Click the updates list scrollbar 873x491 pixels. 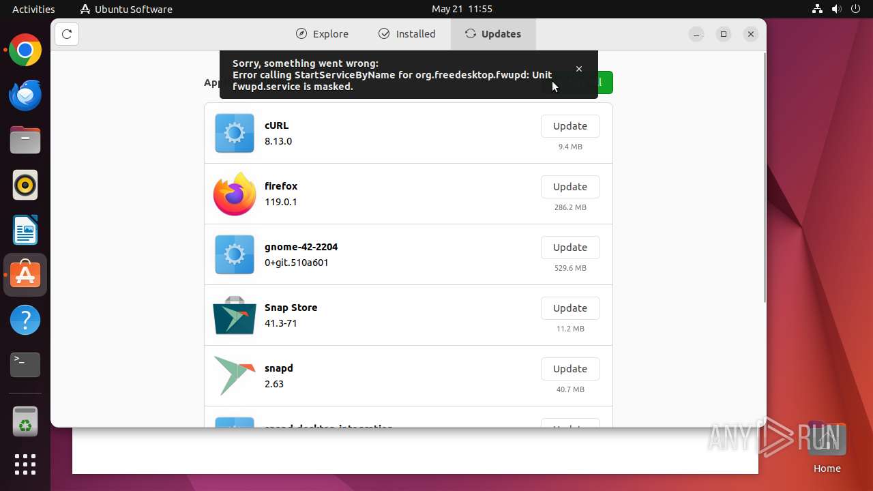764,177
